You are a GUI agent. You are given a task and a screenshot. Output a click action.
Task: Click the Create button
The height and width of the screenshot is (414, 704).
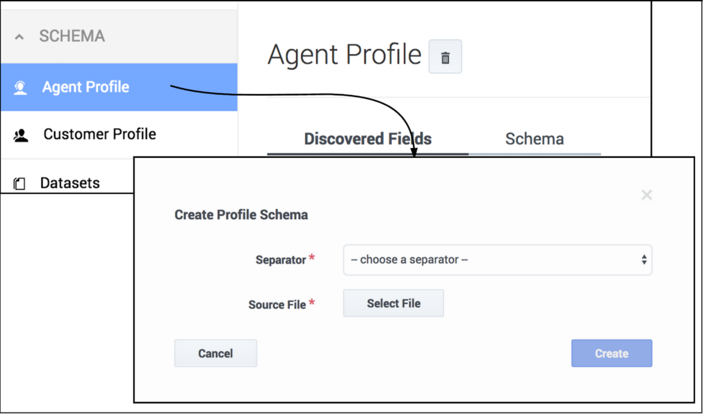(612, 354)
